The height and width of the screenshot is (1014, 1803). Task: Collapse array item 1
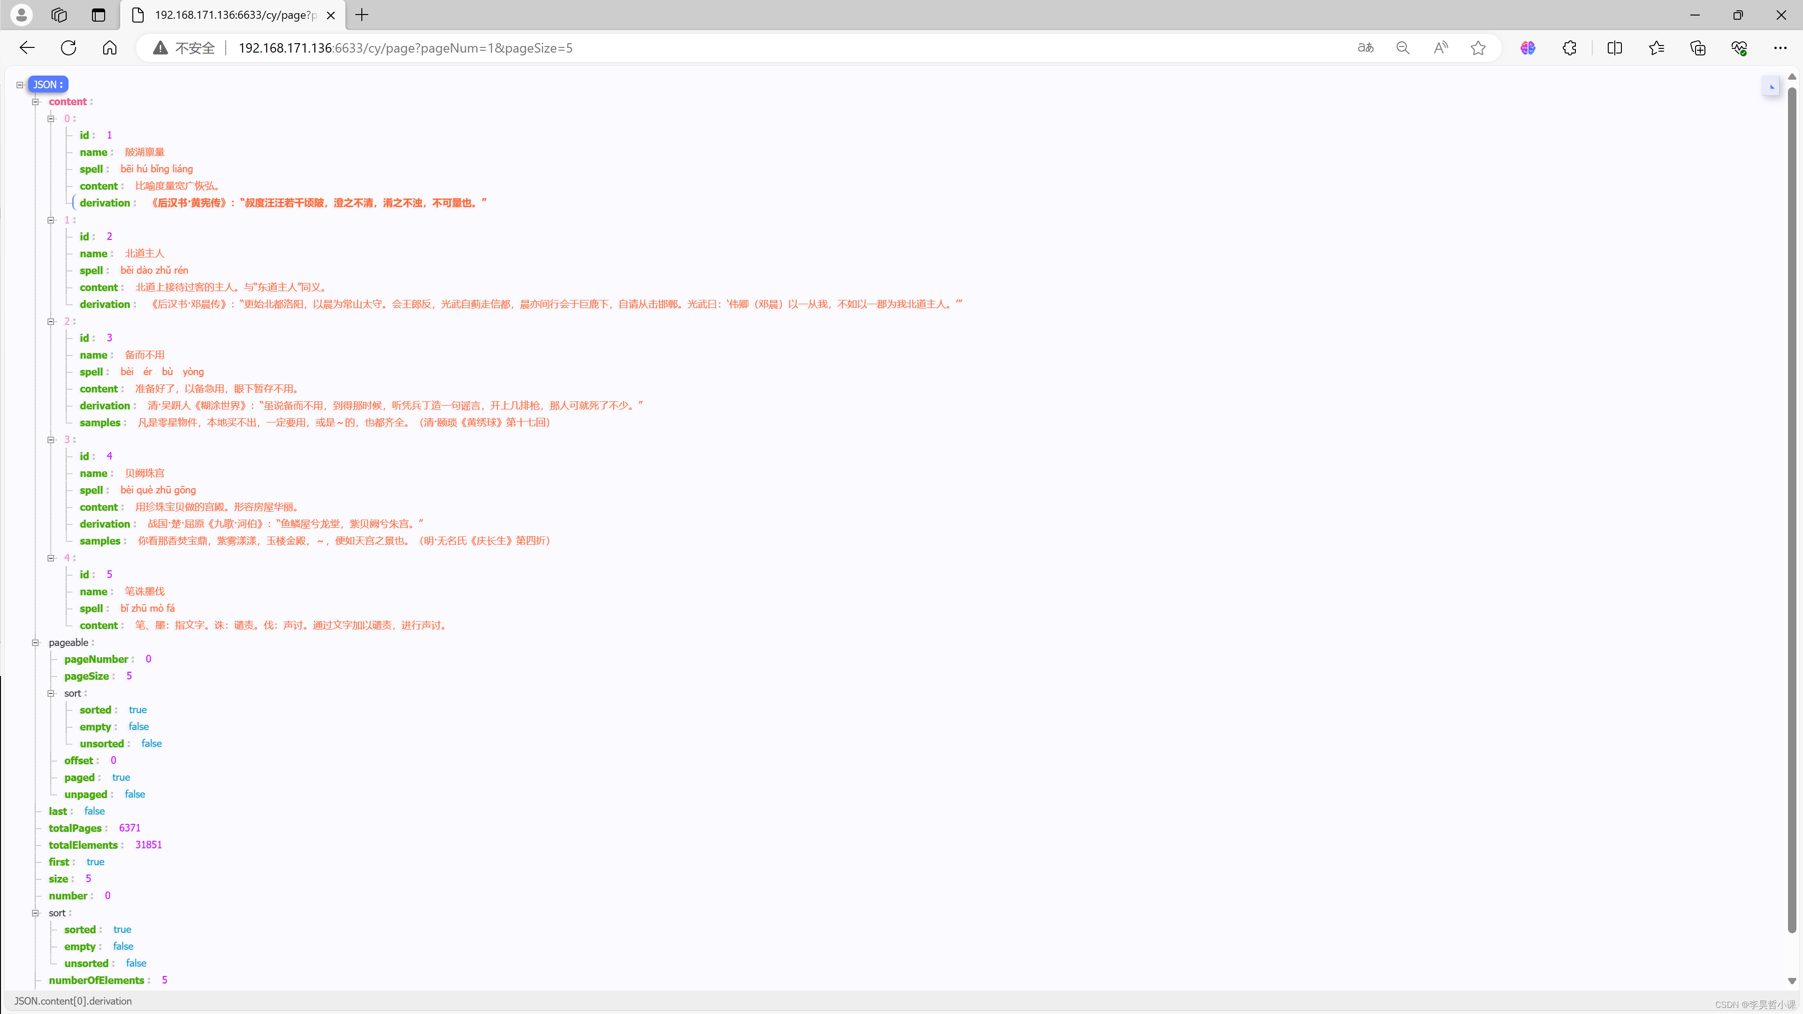click(50, 220)
